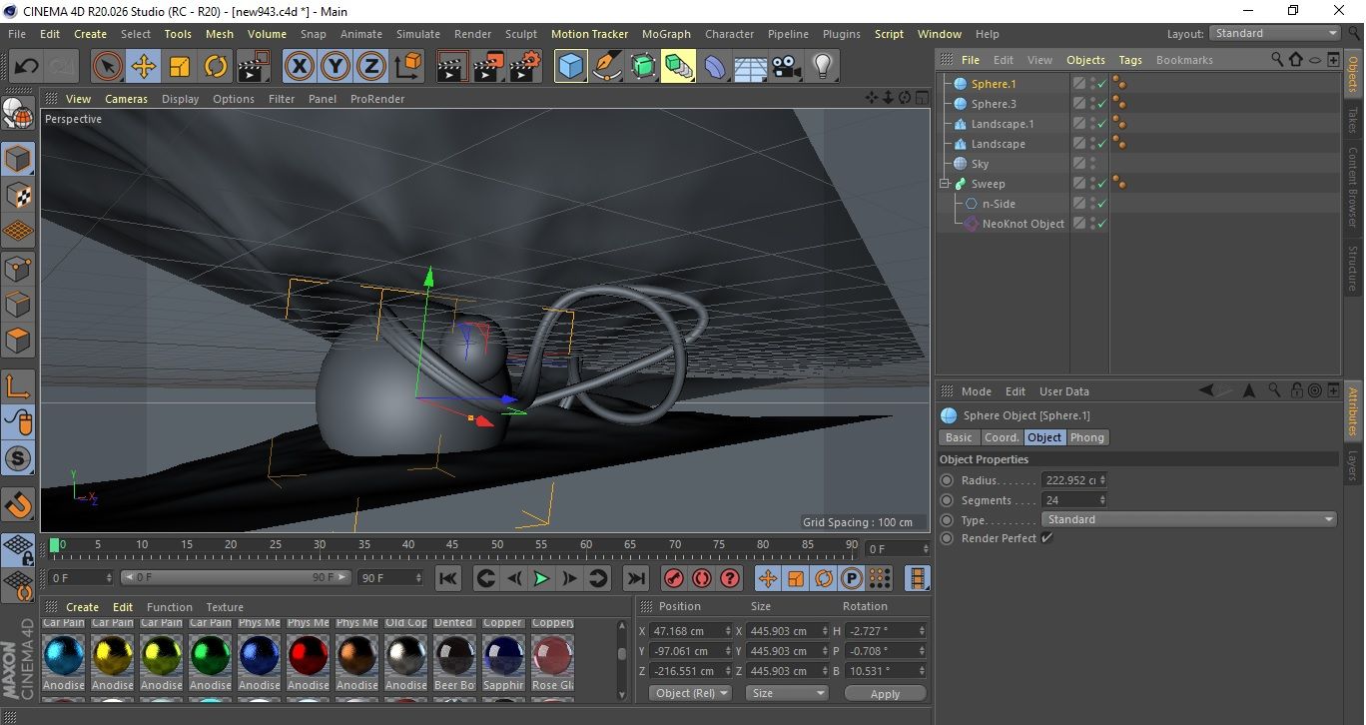
Task: Play the animation forward
Action: click(x=540, y=578)
